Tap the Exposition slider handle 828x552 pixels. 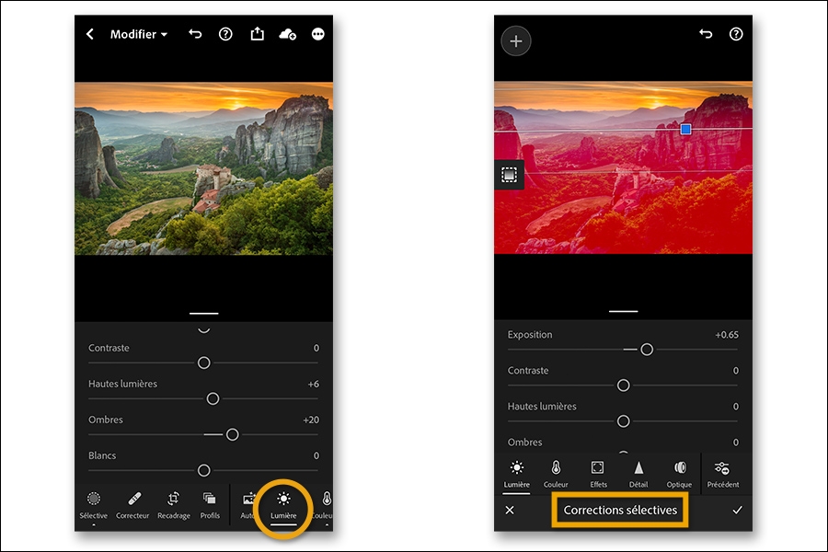(x=647, y=349)
